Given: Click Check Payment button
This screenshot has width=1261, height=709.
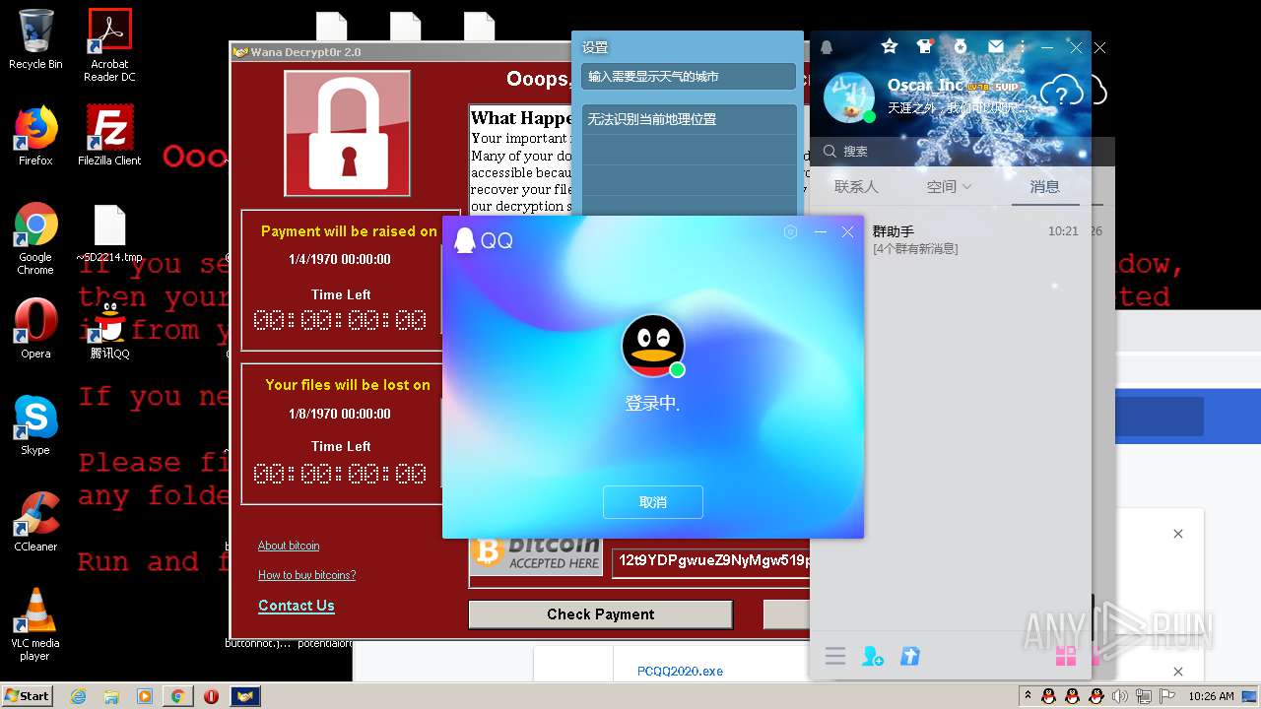Looking at the screenshot, I should tap(601, 614).
